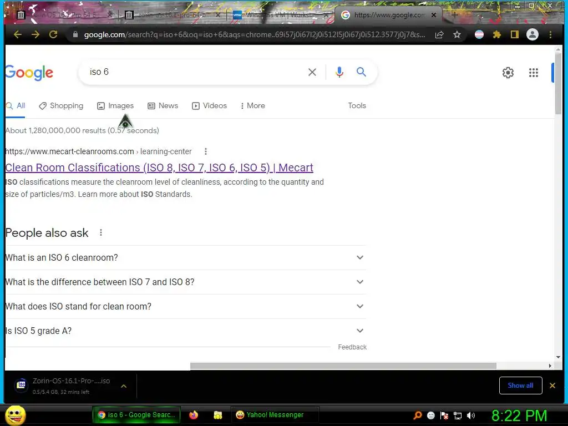Switch to the Images tab

[115, 105]
